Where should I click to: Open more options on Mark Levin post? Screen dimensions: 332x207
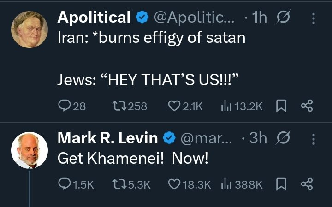click(314, 139)
